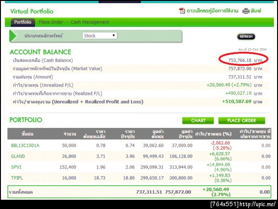Screen dimensions: 278x209
Task: Click the green PLACE ORDER button
Action: point(242,120)
